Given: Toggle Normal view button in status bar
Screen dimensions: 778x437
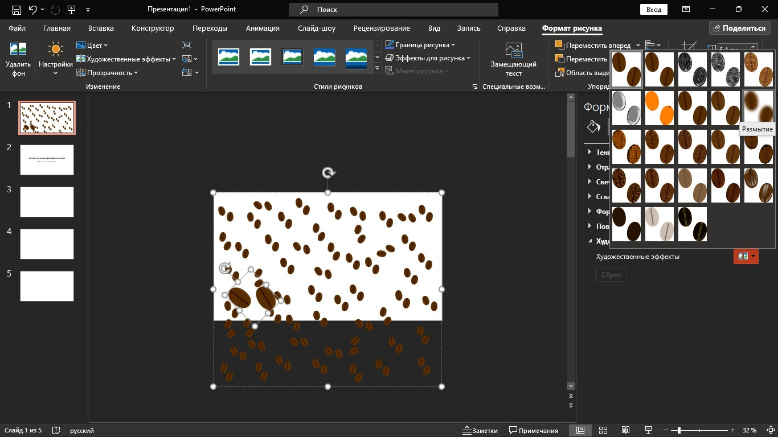Looking at the screenshot, I should (580, 430).
